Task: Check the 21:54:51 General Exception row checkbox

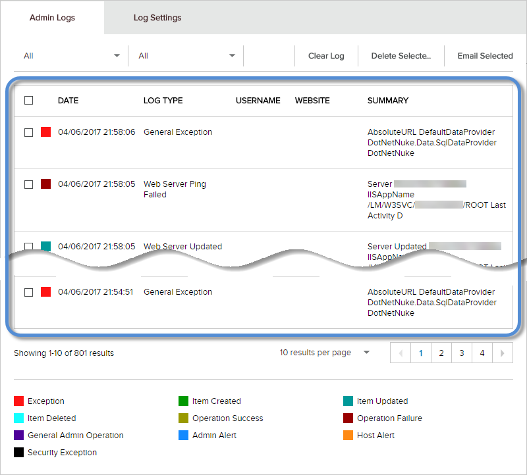Action: point(28,292)
